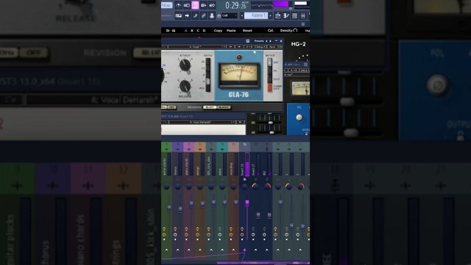Set meter to OUT on CLA-76
This screenshot has width=471, height=265.
point(270,79)
